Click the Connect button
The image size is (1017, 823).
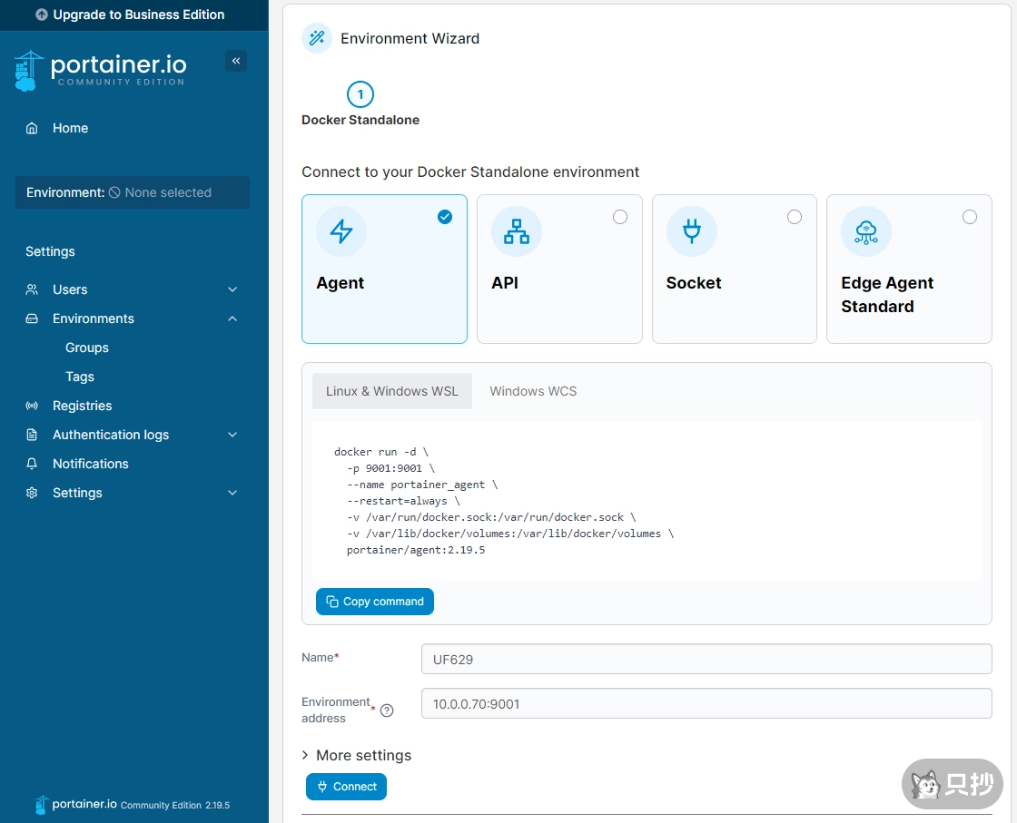(x=346, y=787)
